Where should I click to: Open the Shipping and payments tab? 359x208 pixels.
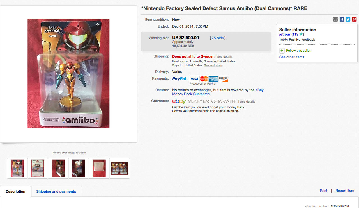(56, 191)
